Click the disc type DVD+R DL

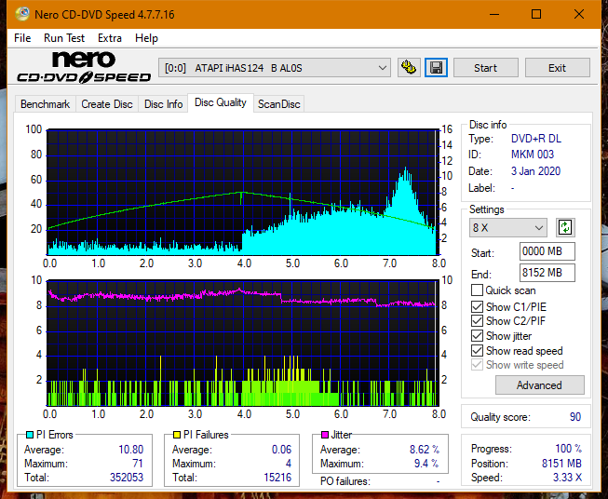coord(536,139)
